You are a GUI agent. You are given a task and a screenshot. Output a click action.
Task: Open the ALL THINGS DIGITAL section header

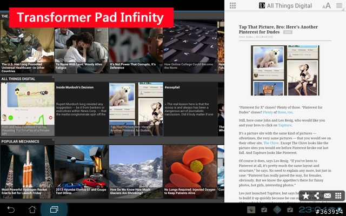pos(18,79)
